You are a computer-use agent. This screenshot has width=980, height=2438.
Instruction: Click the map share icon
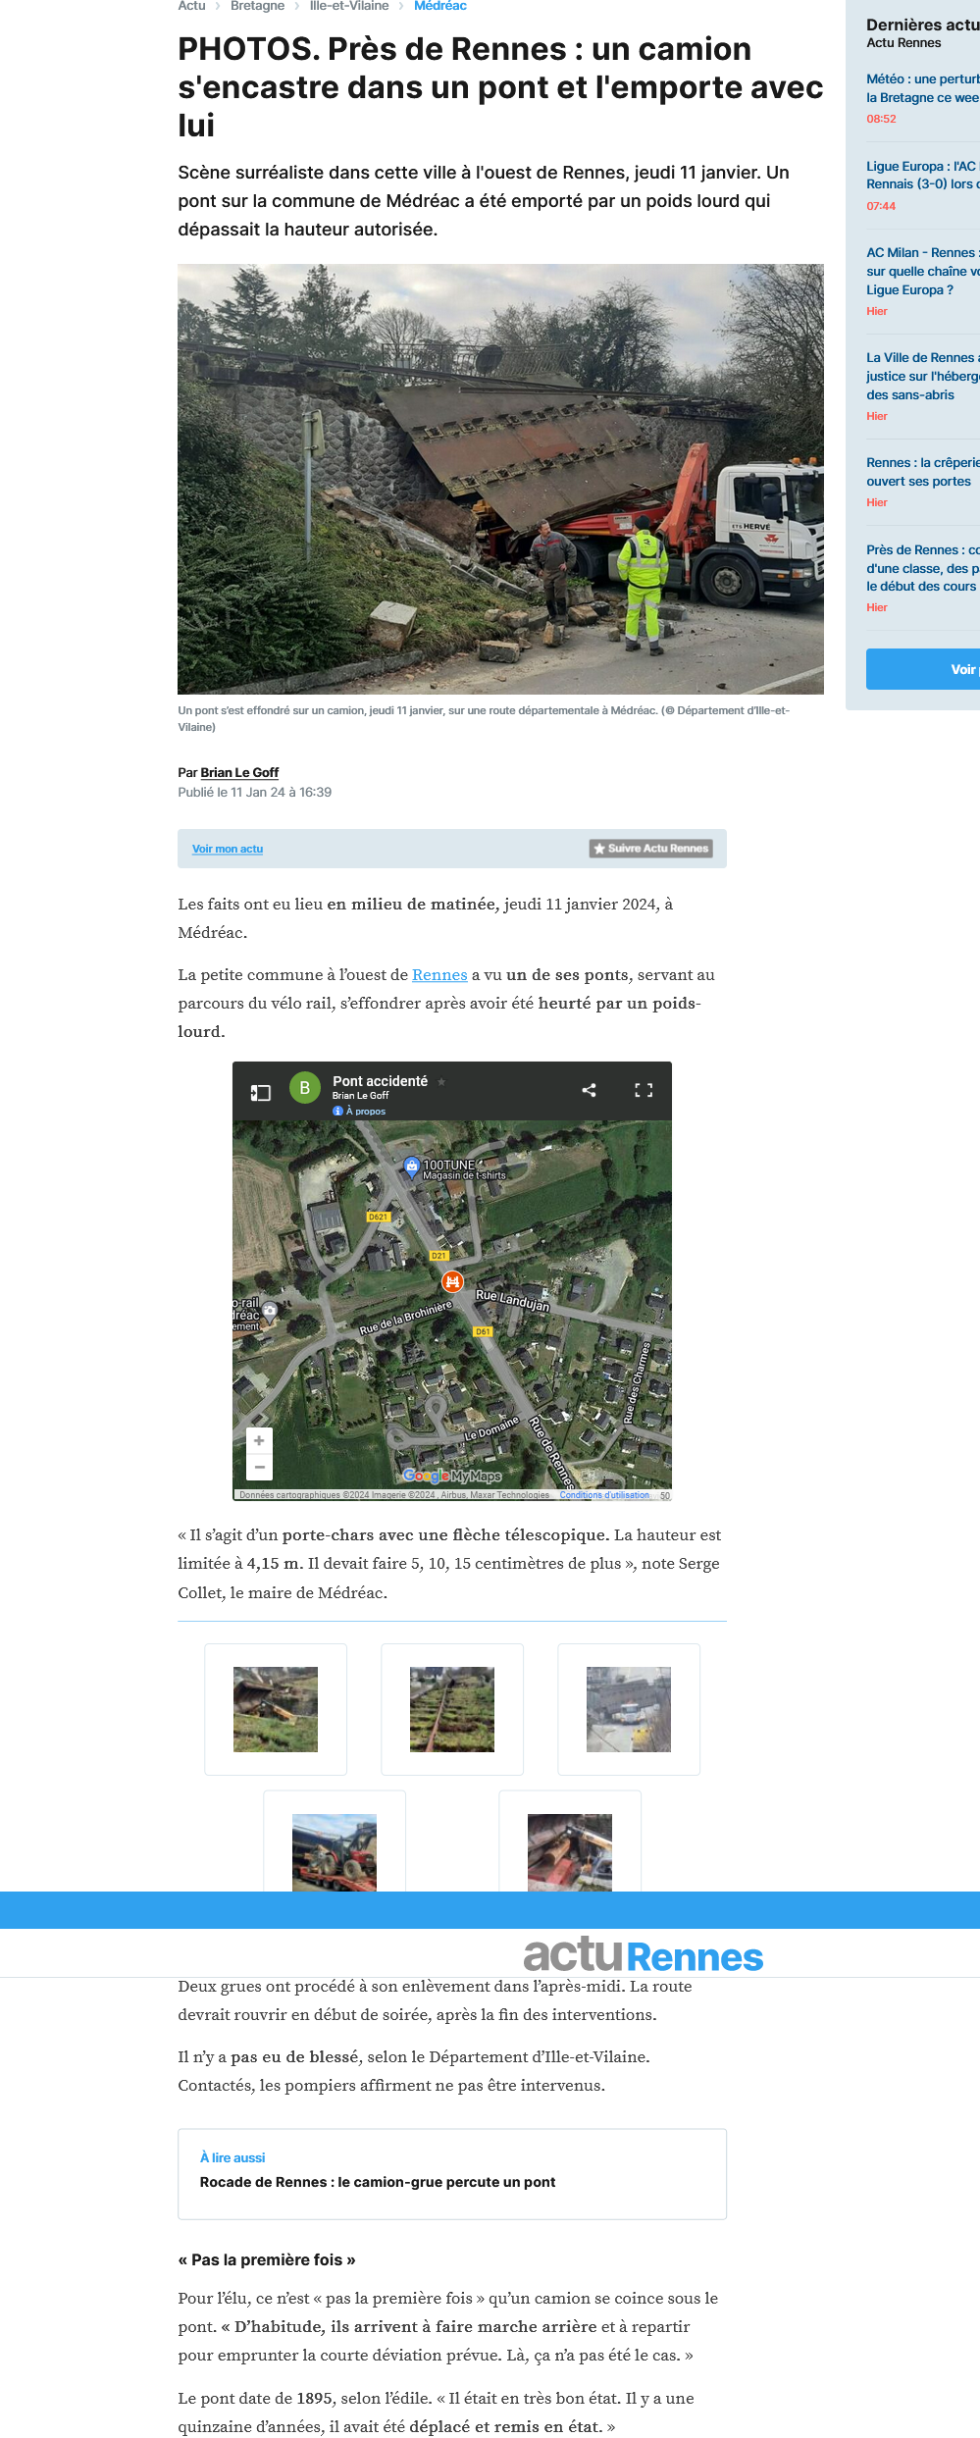tap(589, 1090)
